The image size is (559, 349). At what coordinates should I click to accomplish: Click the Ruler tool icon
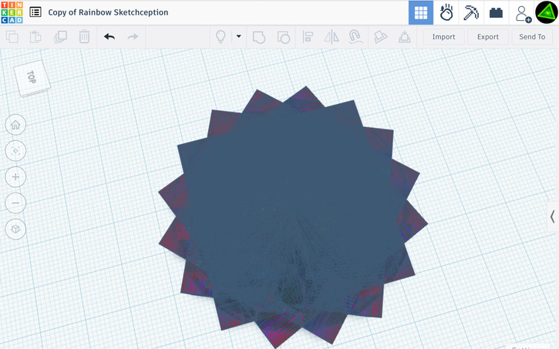tap(404, 37)
